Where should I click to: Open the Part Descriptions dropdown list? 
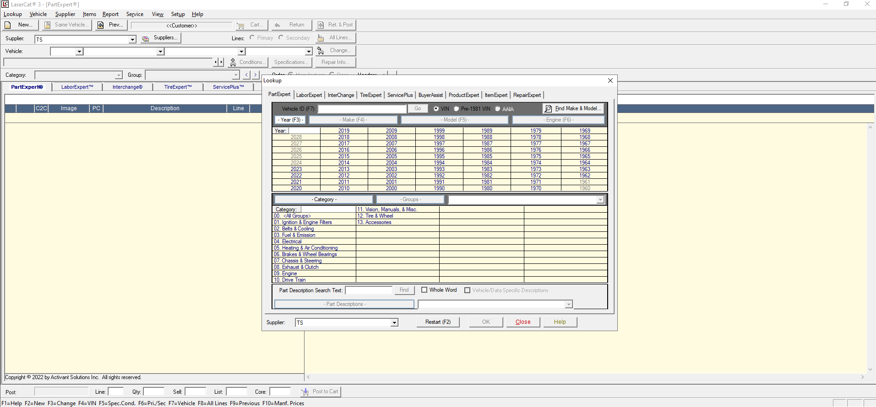click(x=568, y=305)
